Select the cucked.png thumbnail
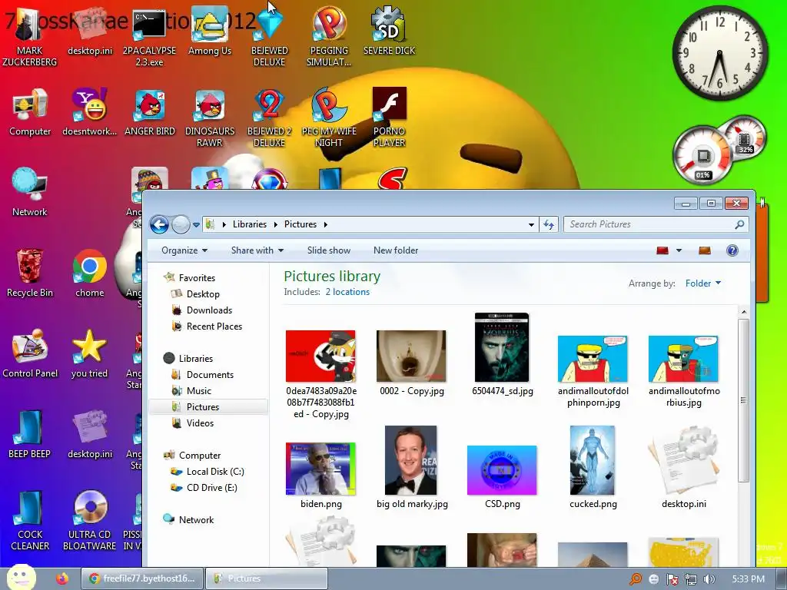This screenshot has width=787, height=590. 593,467
